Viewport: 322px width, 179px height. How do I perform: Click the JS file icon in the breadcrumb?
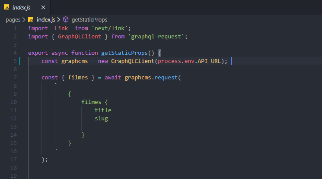point(31,20)
